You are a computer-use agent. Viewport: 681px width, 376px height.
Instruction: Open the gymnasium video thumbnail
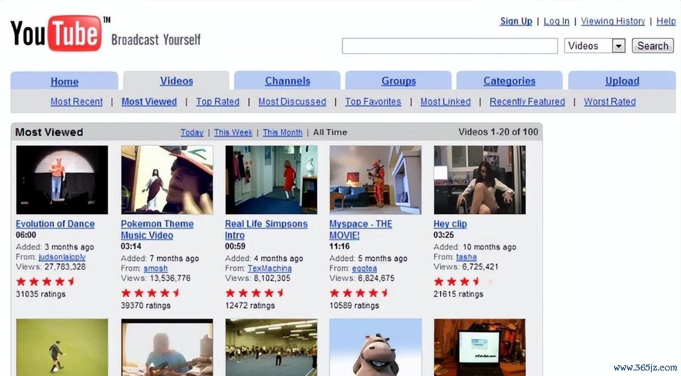point(271,347)
